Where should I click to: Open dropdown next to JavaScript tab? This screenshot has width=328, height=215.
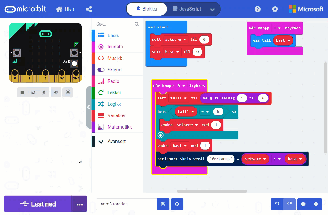click(x=212, y=9)
